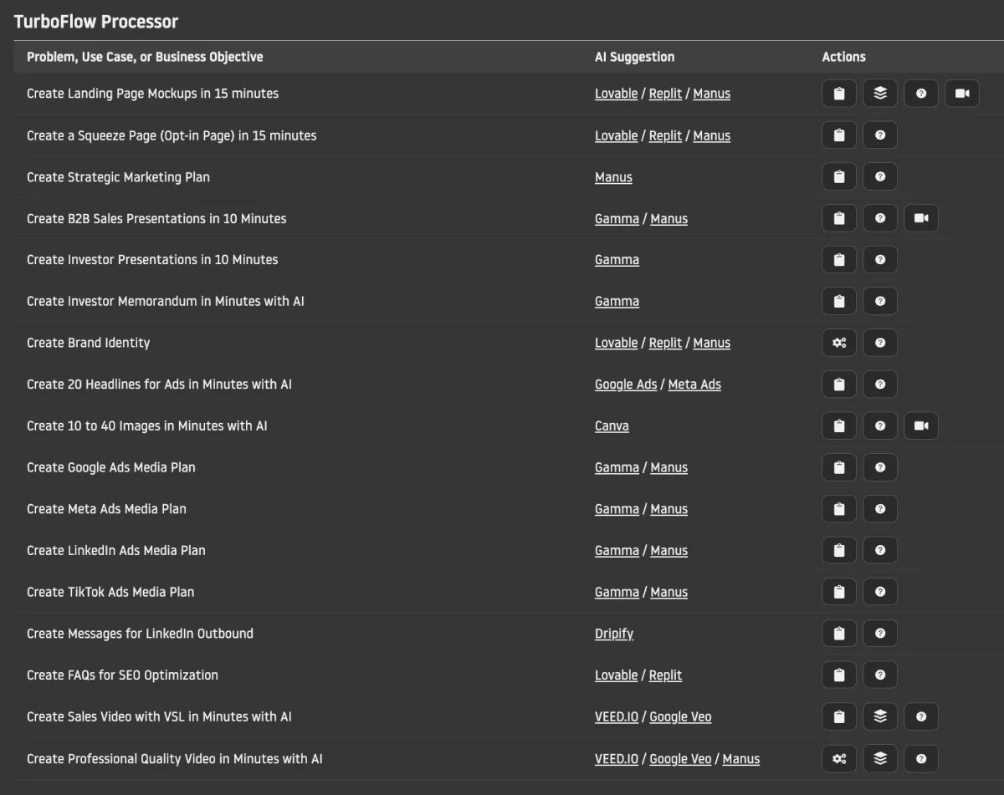This screenshot has height=795, width=1004.
Task: Click gears icon for Professional Quality Video row
Action: point(839,758)
